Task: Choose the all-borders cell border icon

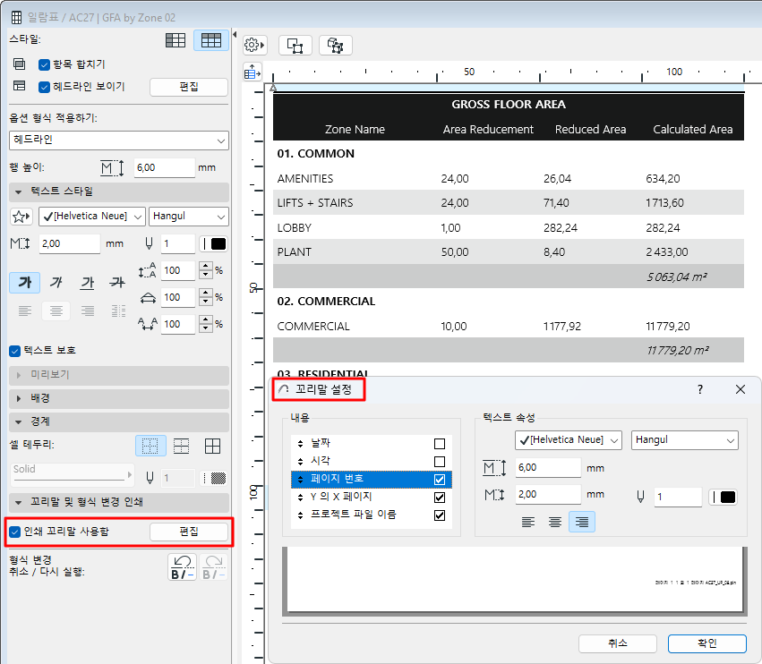Action: point(213,446)
